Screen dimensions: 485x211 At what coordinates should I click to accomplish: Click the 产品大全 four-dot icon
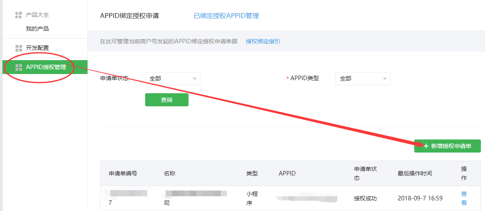(x=18, y=15)
